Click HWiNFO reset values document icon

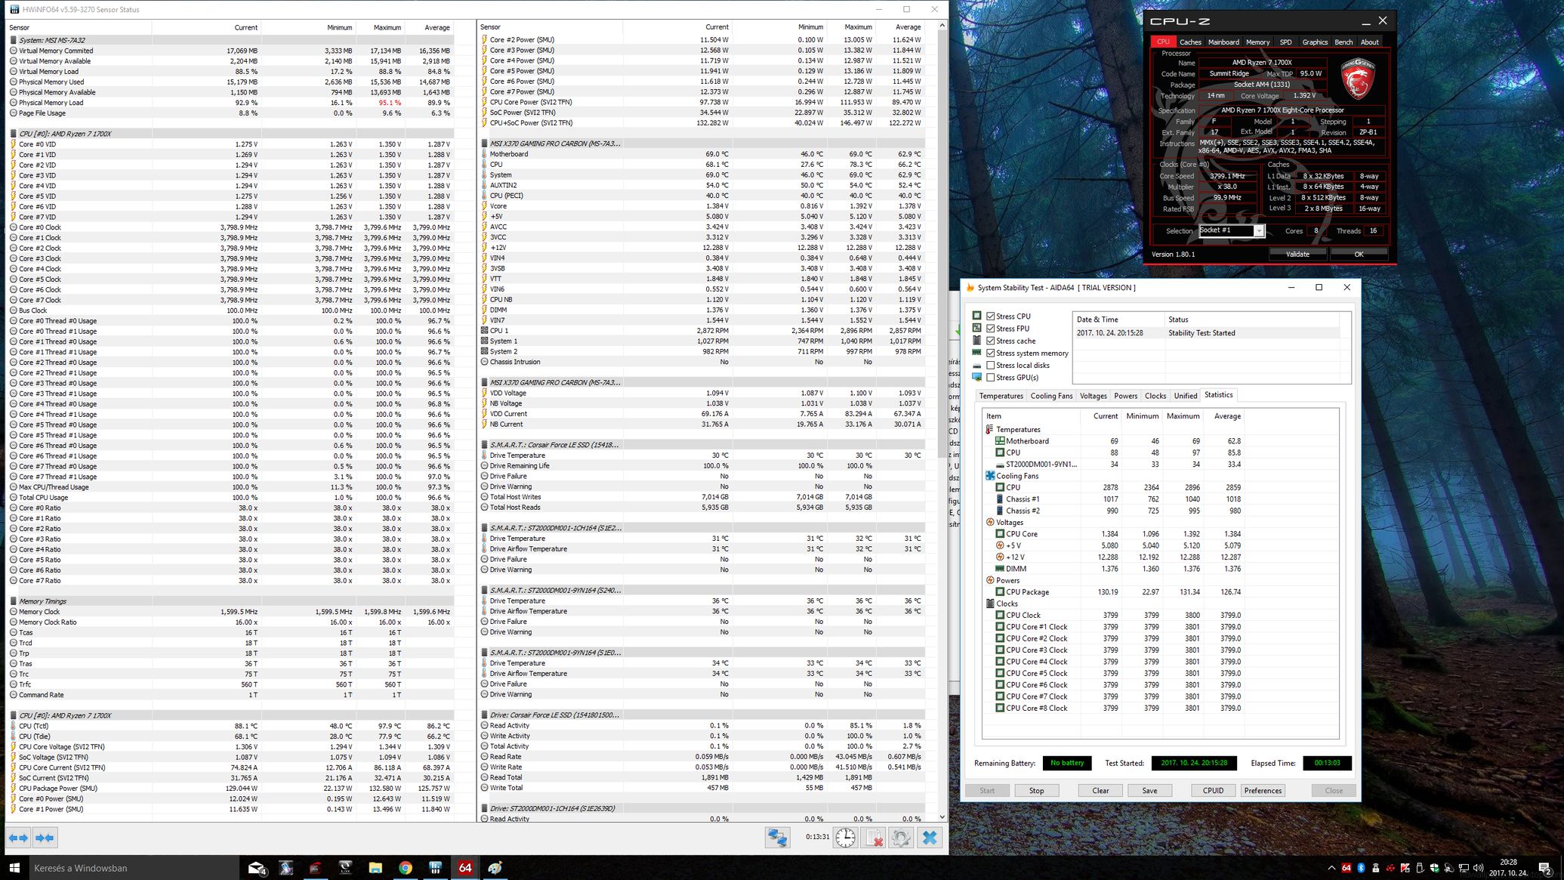coord(874,837)
